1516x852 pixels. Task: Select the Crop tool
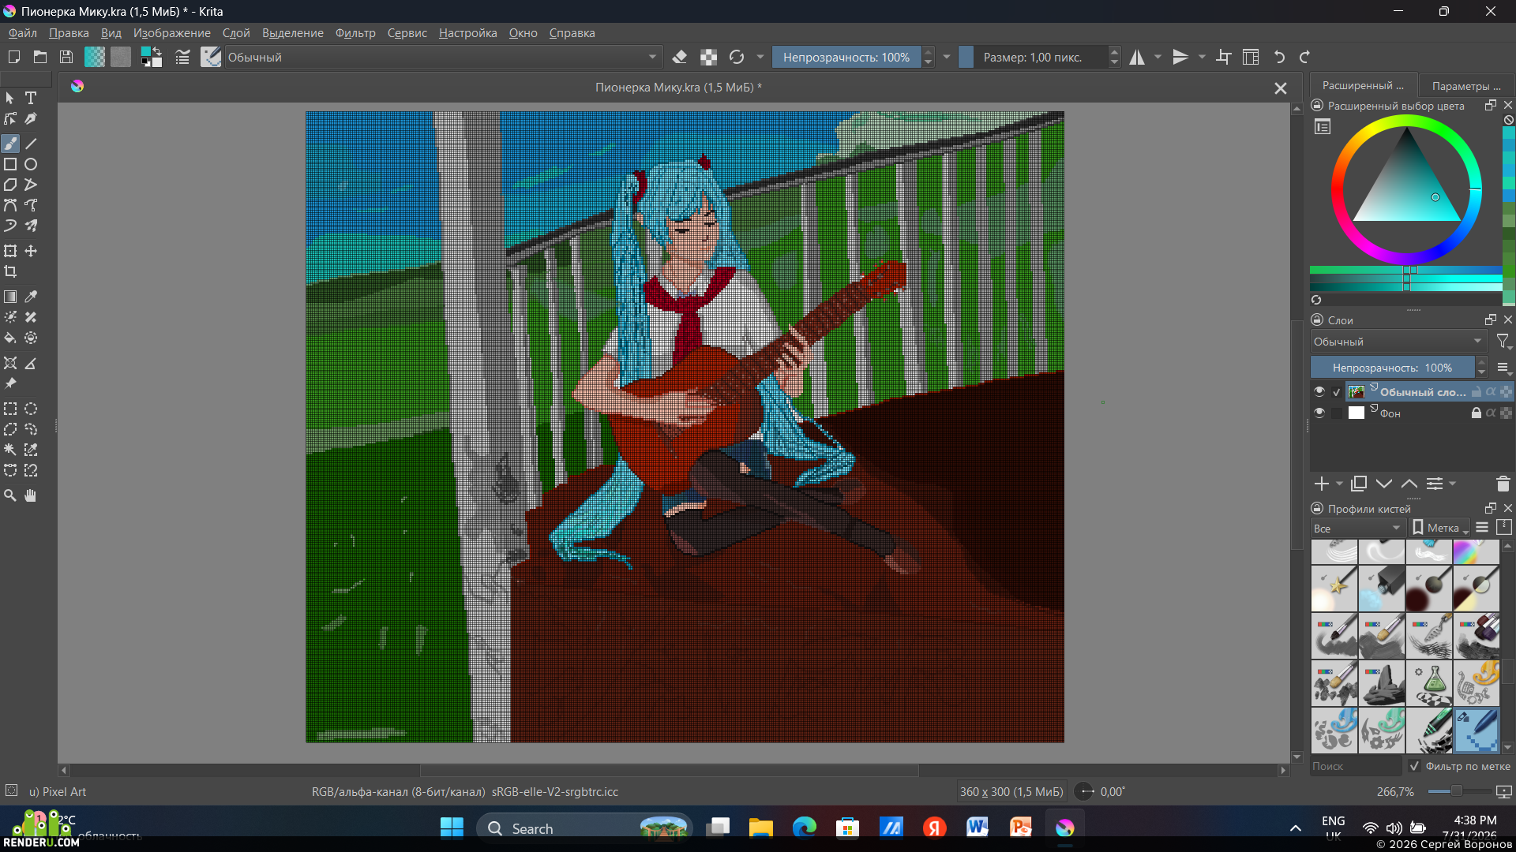coord(10,271)
